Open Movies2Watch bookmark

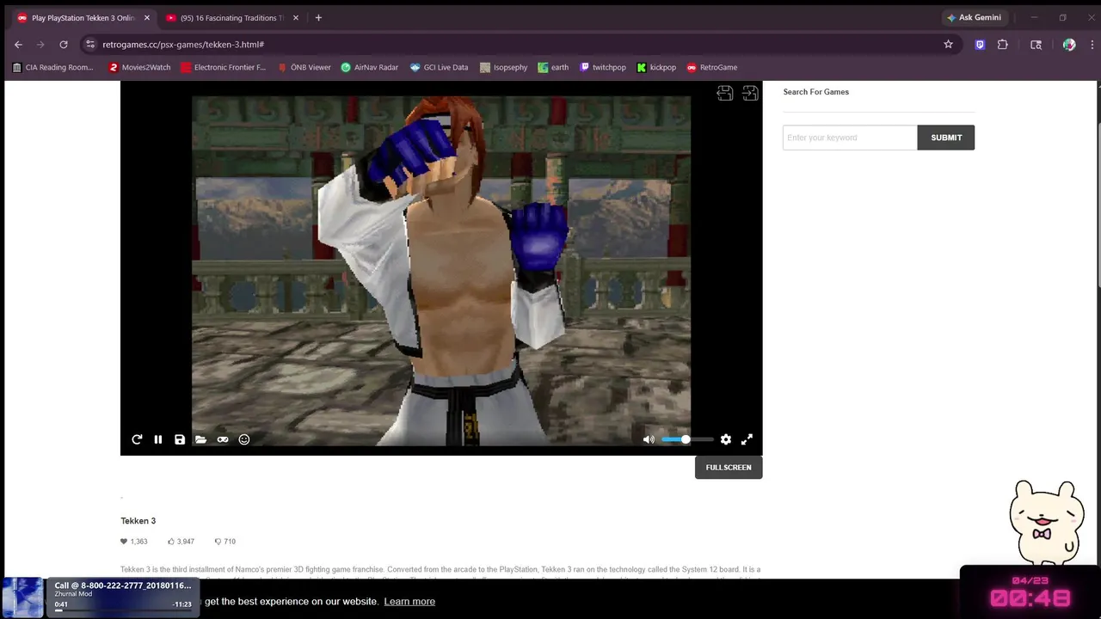pyautogui.click(x=139, y=67)
